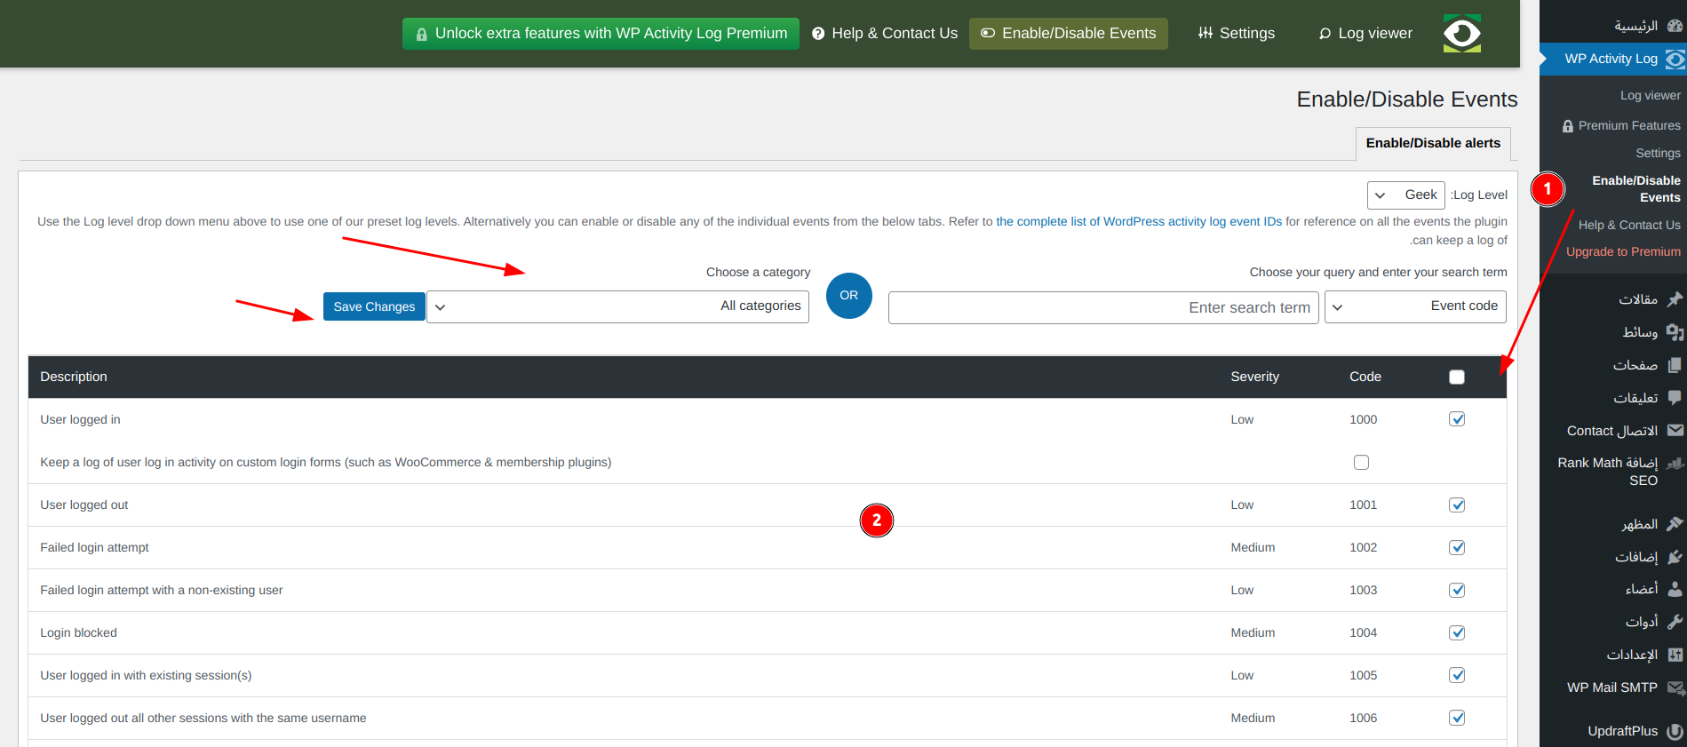The image size is (1687, 747).
Task: Expand the All categories dropdown
Action: pyautogui.click(x=617, y=306)
